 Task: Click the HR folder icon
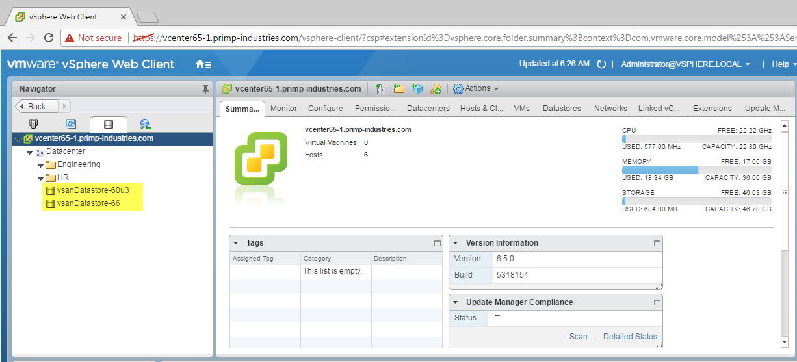point(51,178)
